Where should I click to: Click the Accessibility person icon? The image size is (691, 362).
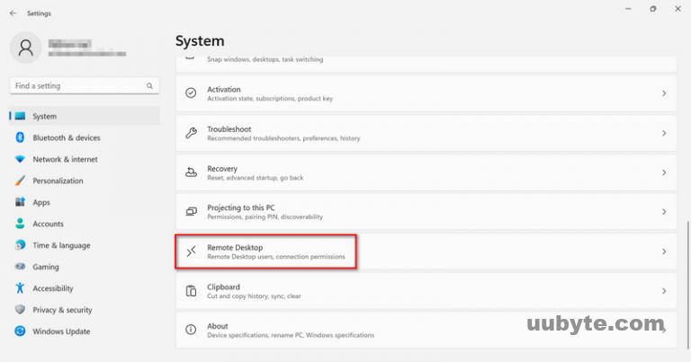(20, 288)
